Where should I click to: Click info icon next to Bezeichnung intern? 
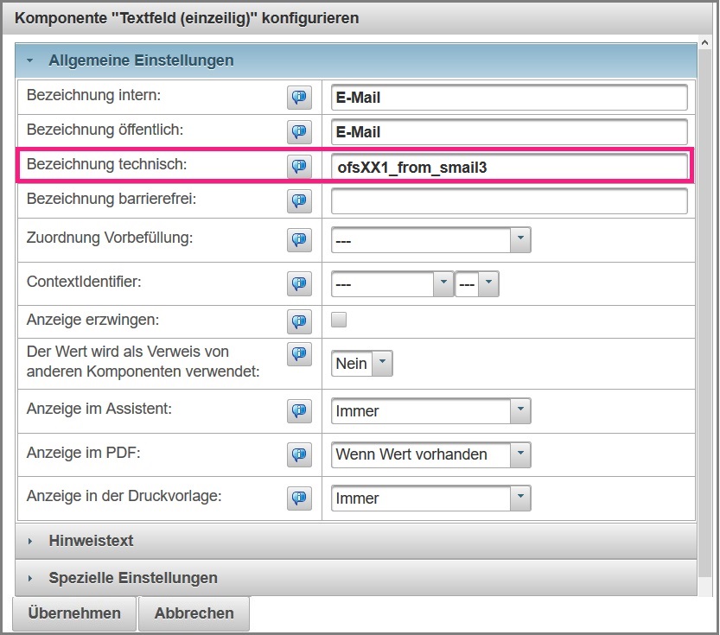(299, 98)
